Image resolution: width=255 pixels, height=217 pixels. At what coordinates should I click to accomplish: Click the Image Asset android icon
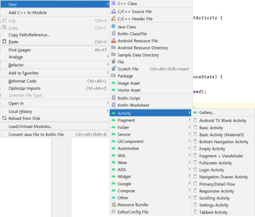pos(113,83)
